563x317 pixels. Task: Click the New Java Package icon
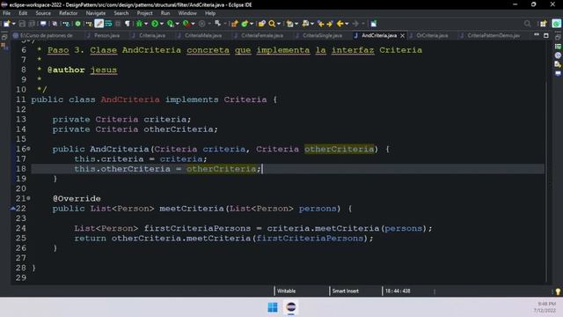[x=235, y=24]
